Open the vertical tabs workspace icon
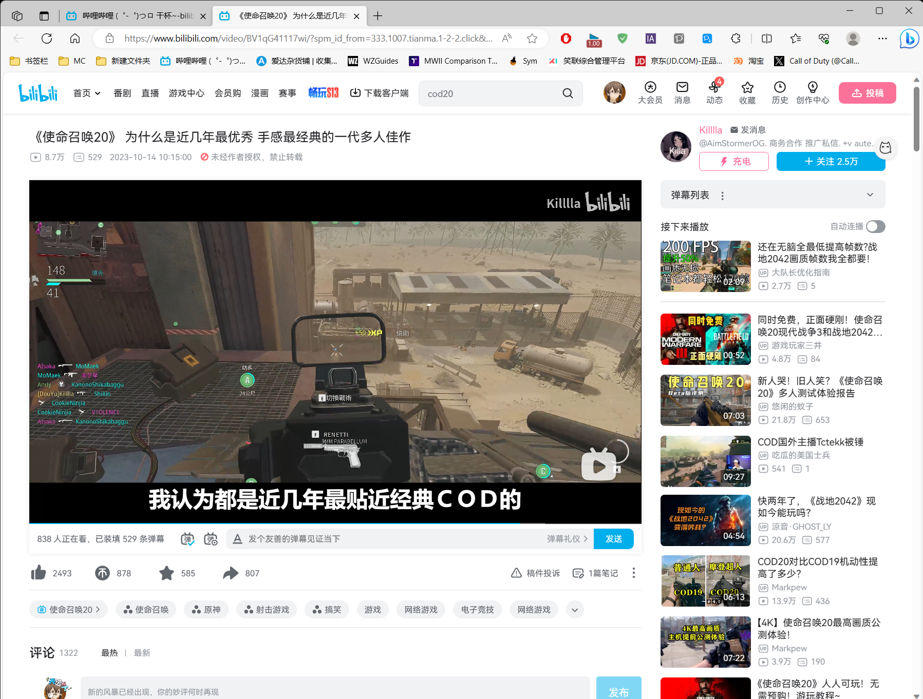Screen dimensions: 923x699 tap(44, 16)
